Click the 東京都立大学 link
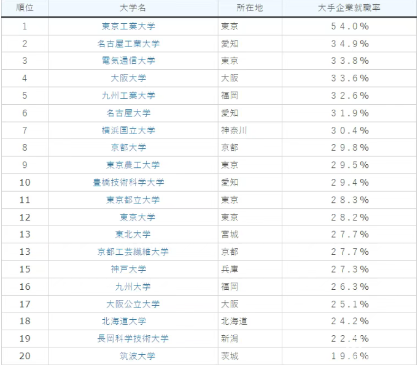The image size is (418, 367). coord(133,200)
